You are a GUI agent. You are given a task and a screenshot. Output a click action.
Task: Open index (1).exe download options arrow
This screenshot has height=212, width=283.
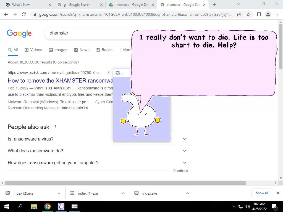123,194
